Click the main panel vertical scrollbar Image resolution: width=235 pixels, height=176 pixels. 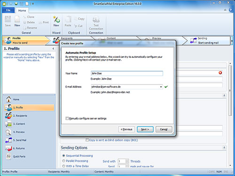click(x=230, y=91)
